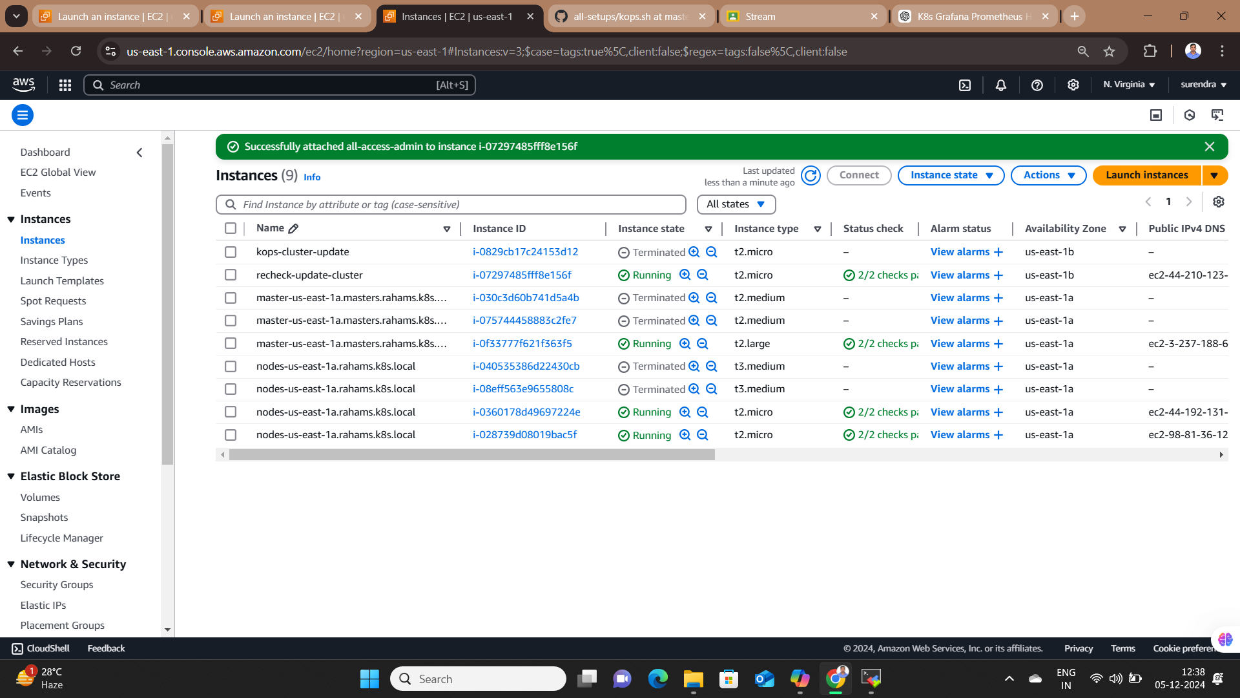Open the Actions dropdown menu
Viewport: 1240px width, 698px height.
tap(1048, 175)
